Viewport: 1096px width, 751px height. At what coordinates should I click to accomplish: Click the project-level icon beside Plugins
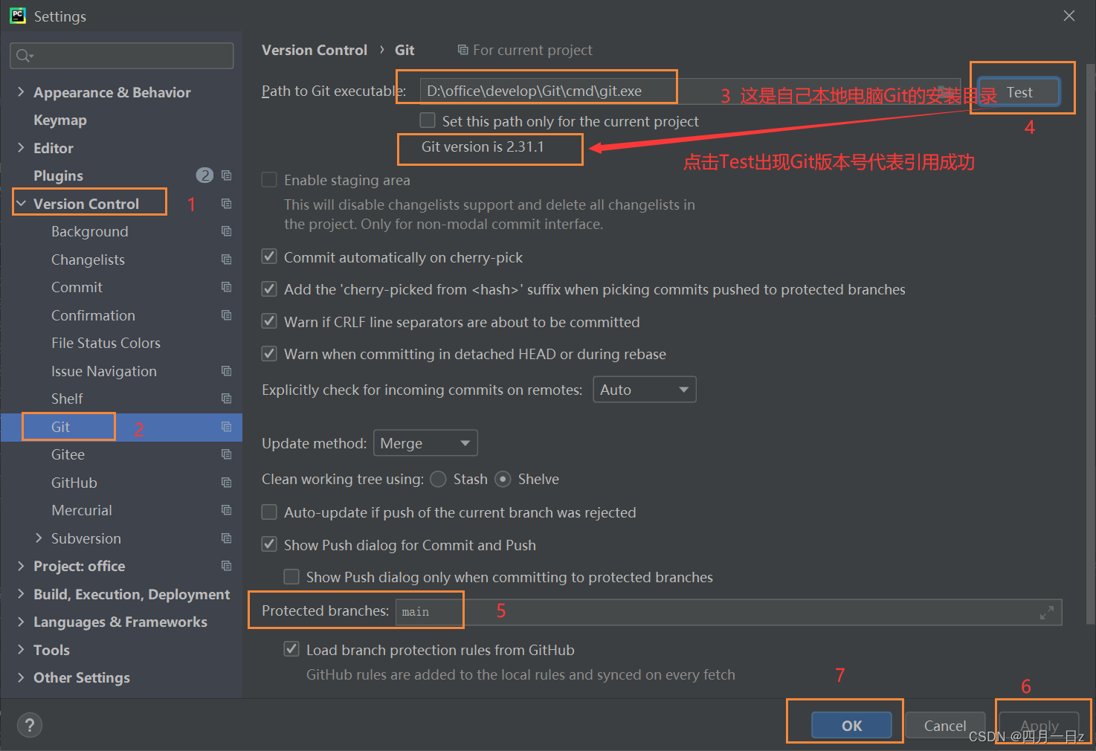[227, 175]
